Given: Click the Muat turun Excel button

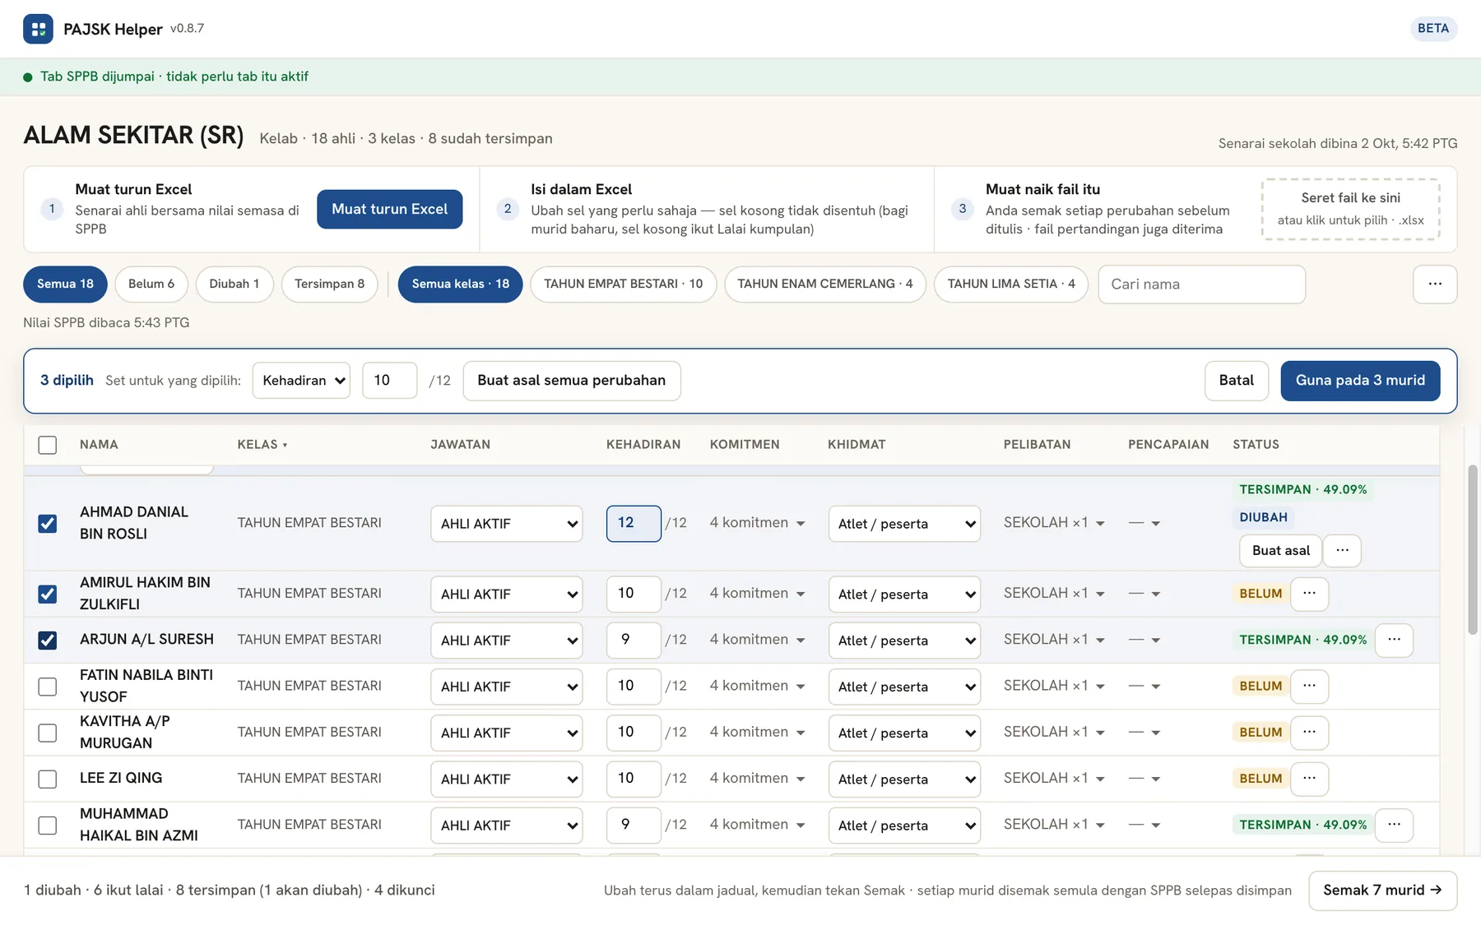Looking at the screenshot, I should point(389,209).
